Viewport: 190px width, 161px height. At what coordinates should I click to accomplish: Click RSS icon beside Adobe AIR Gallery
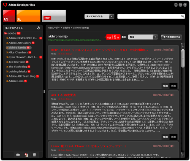pos(7,43)
